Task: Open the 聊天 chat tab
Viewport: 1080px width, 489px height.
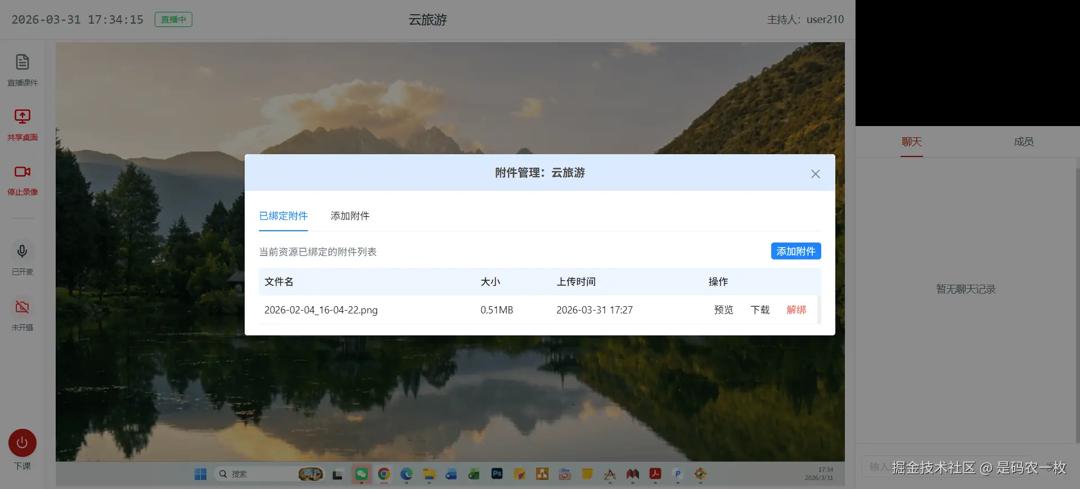Action: click(912, 142)
